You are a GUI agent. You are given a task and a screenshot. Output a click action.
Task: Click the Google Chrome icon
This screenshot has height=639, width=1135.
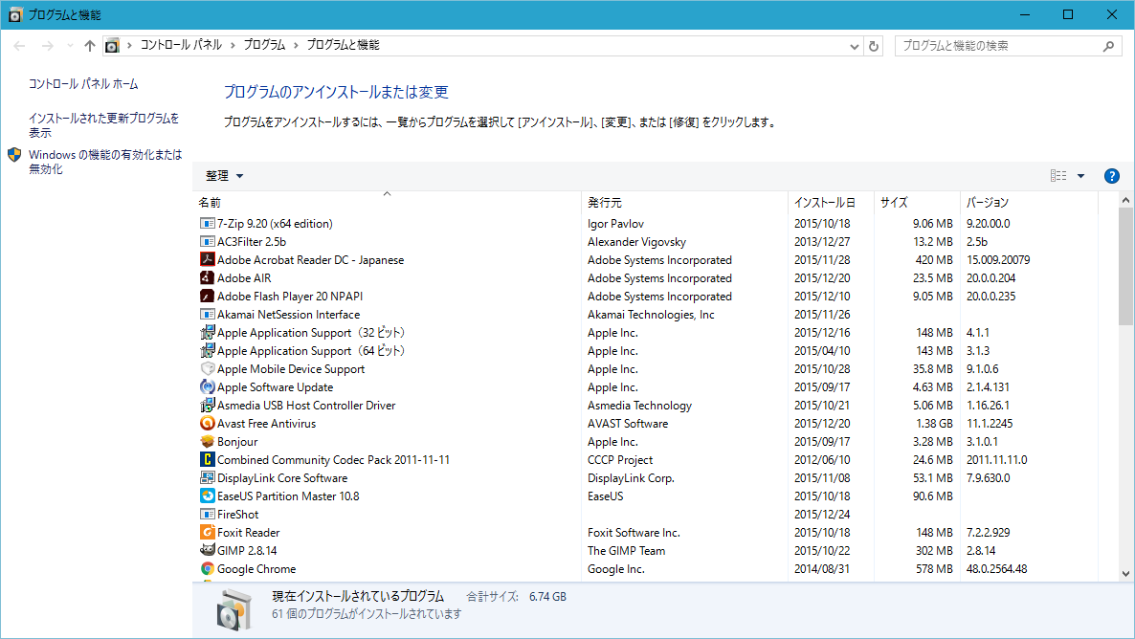pyautogui.click(x=208, y=569)
